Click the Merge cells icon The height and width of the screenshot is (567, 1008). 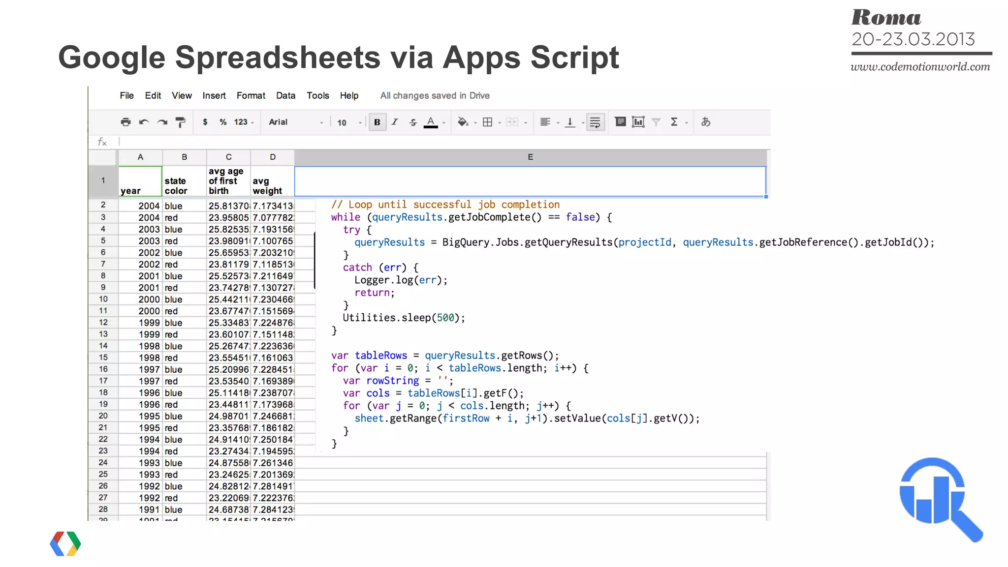point(512,122)
